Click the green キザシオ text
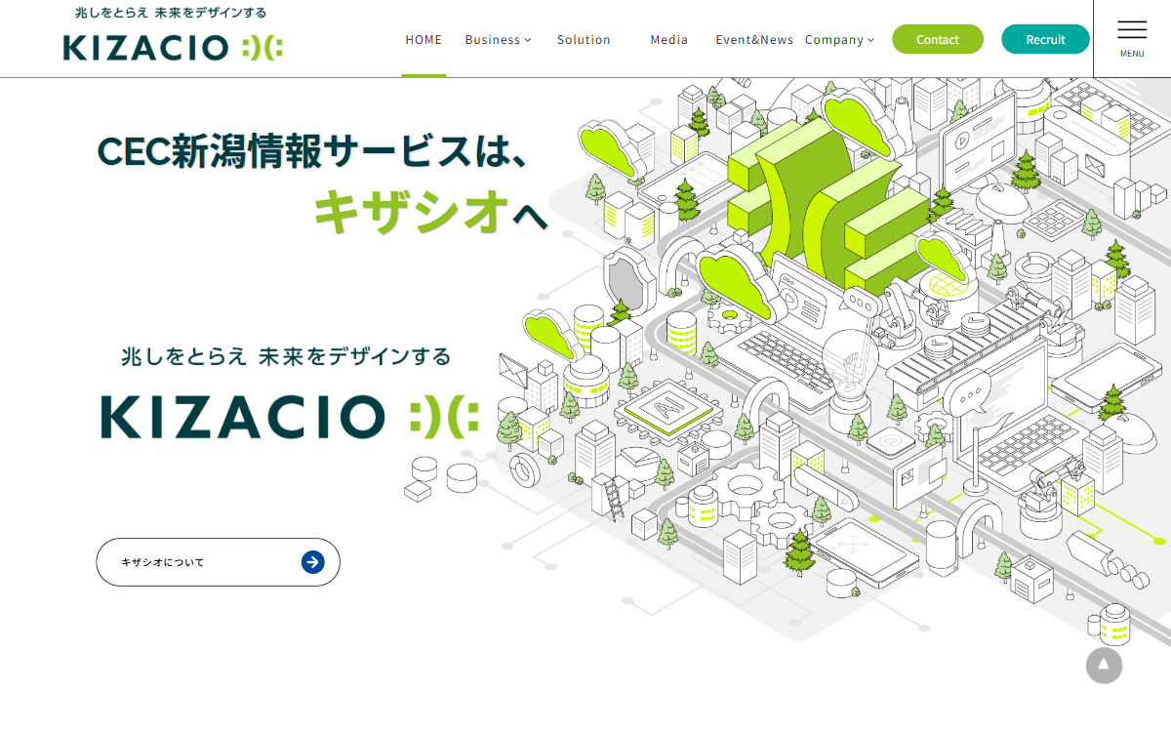The height and width of the screenshot is (732, 1171). (x=412, y=211)
